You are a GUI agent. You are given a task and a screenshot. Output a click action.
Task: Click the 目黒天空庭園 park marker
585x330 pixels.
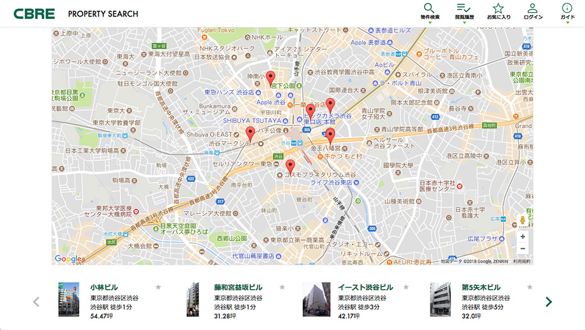[x=156, y=229]
